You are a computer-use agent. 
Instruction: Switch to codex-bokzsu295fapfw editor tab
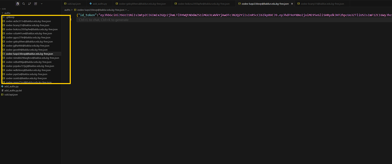[203, 4]
